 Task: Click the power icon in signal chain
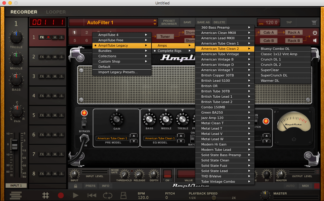click(x=315, y=33)
